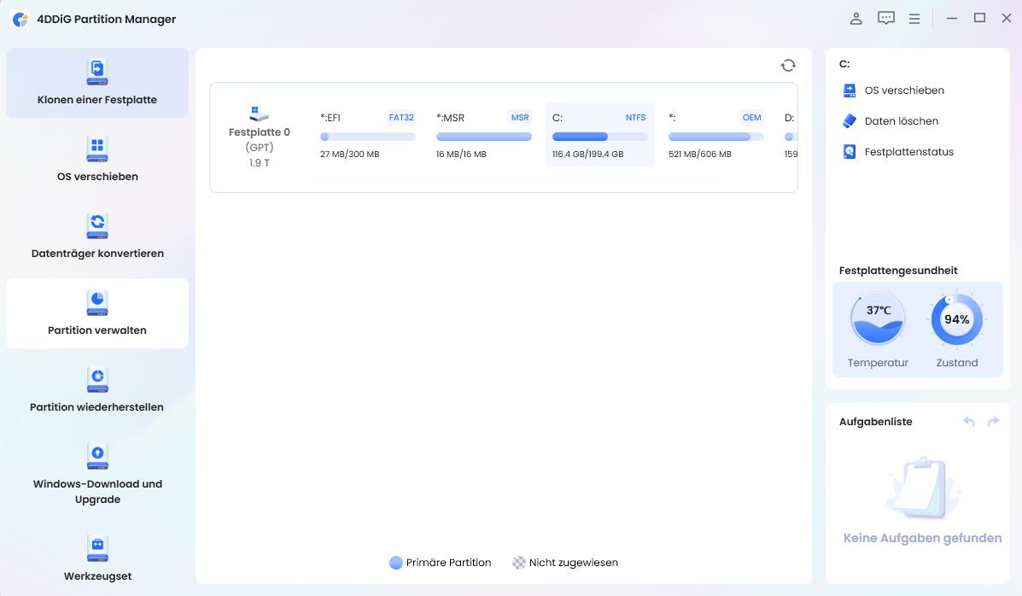Click OS verschieben in the C: panel
This screenshot has height=596, width=1022.
coord(903,91)
